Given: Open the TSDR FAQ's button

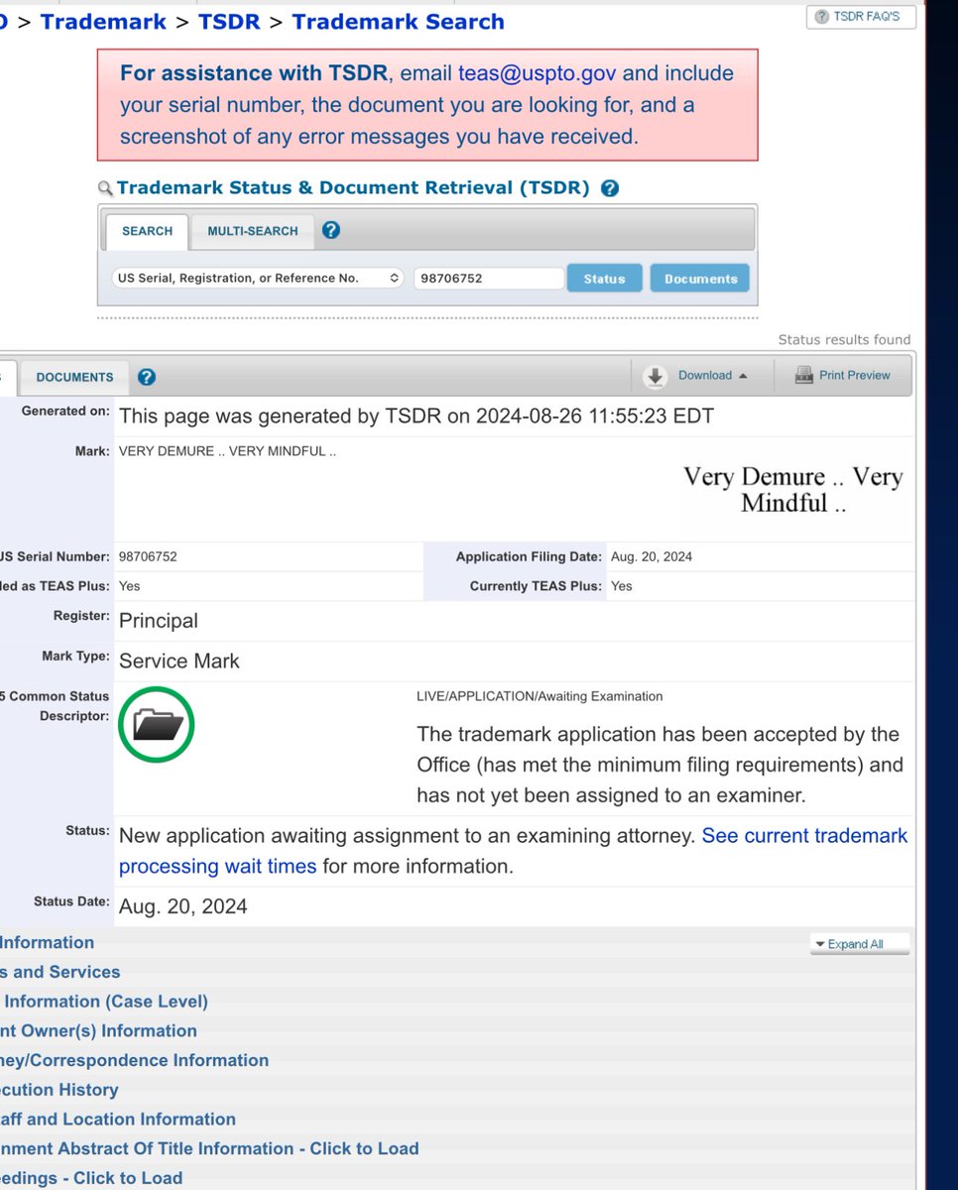Looking at the screenshot, I should click(x=859, y=17).
